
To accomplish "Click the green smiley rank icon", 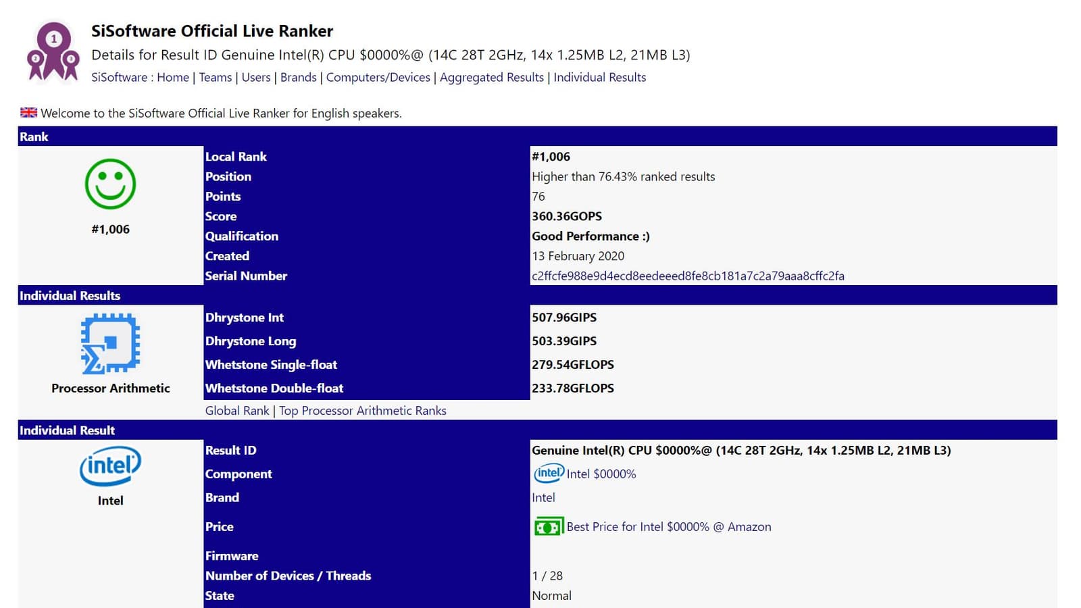I will [110, 184].
